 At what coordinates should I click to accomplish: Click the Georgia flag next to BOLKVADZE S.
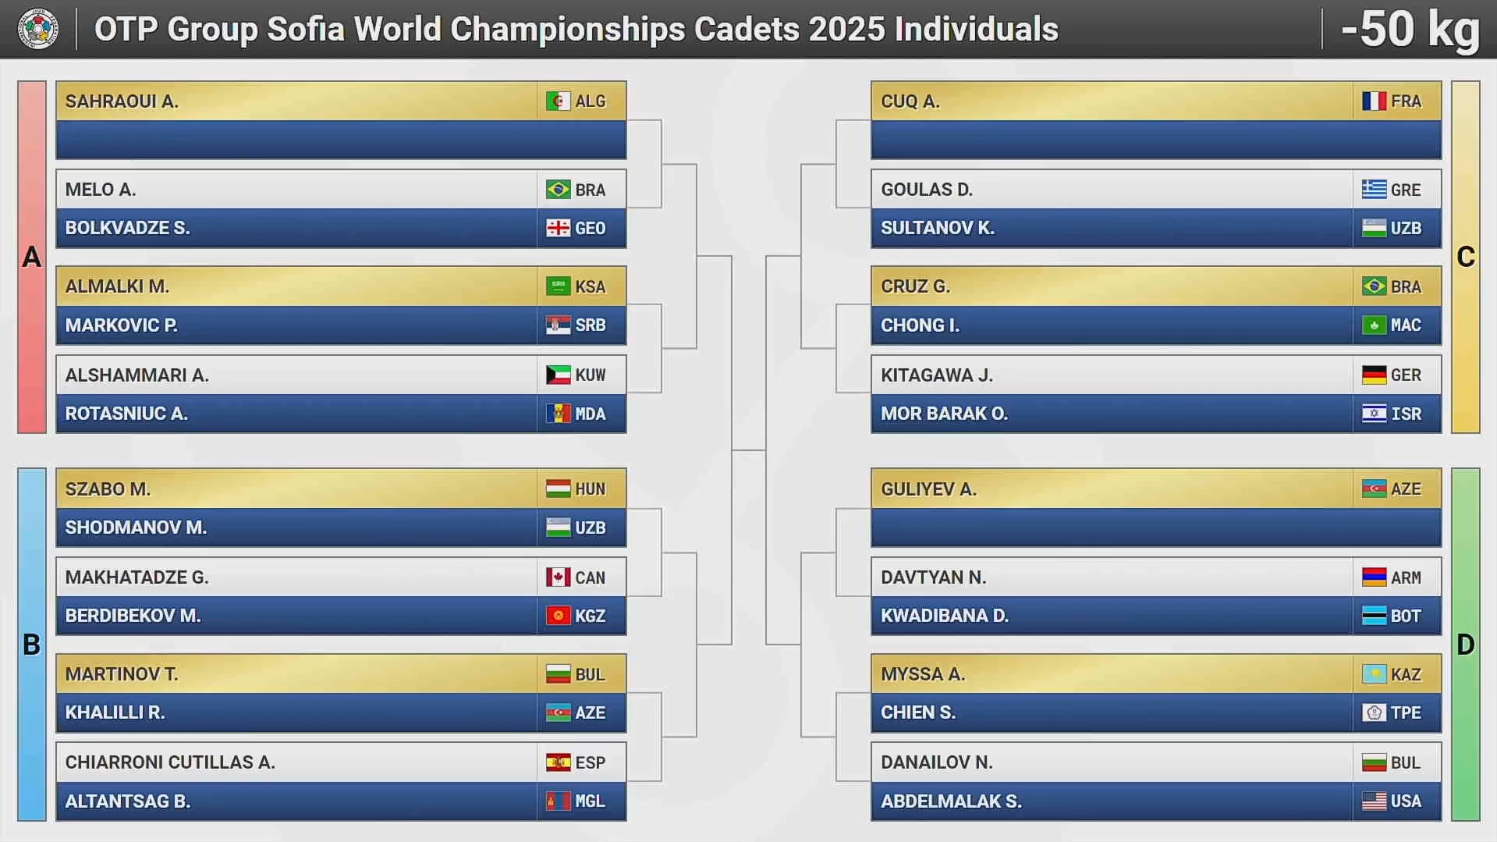click(558, 229)
